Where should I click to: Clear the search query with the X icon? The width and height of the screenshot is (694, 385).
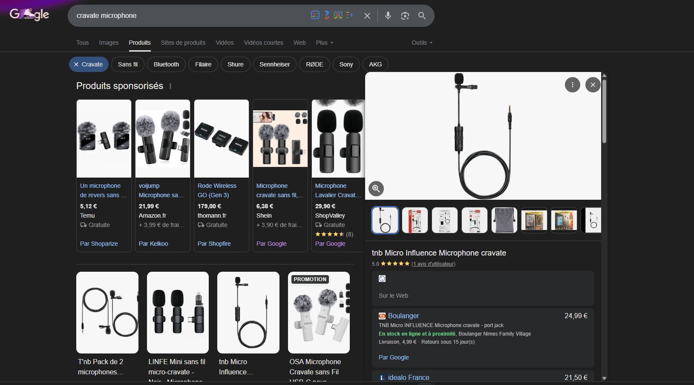[x=367, y=15]
